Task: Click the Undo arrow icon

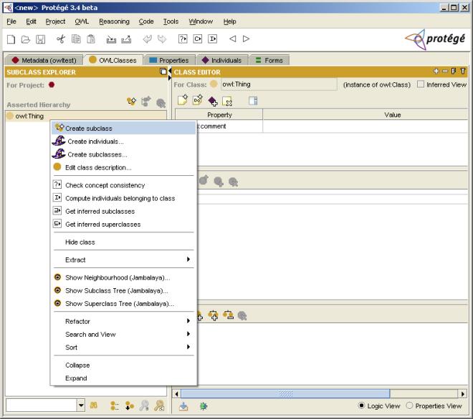Action: [147, 39]
